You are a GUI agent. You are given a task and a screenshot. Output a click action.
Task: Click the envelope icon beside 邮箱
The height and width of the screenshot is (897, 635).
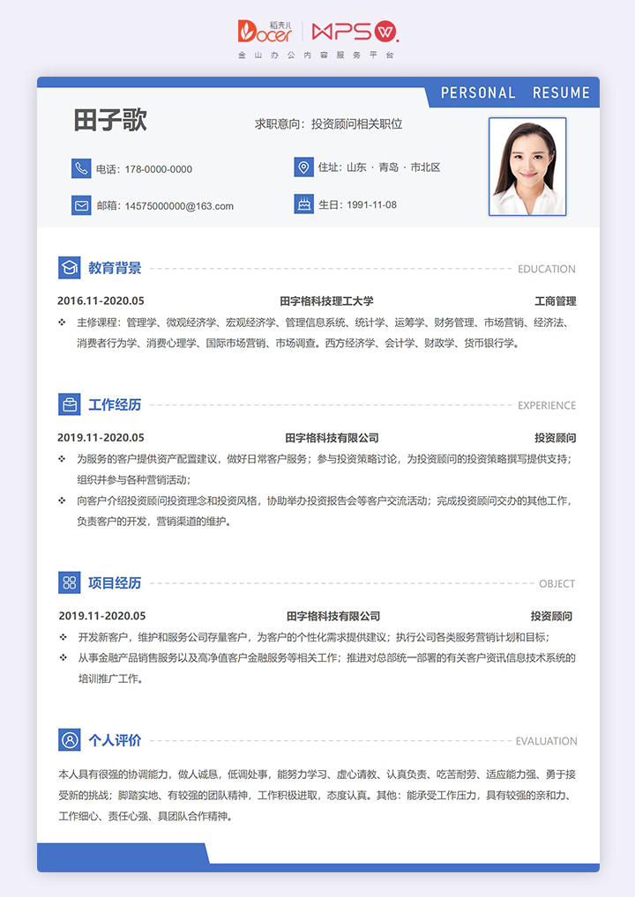click(81, 205)
